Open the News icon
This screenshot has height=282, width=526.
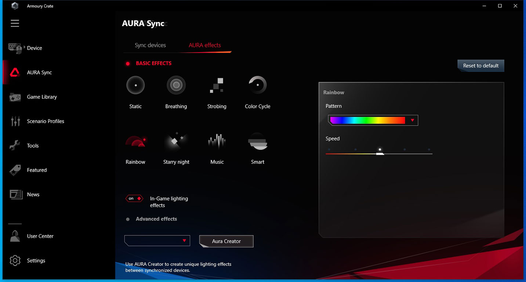tap(16, 195)
